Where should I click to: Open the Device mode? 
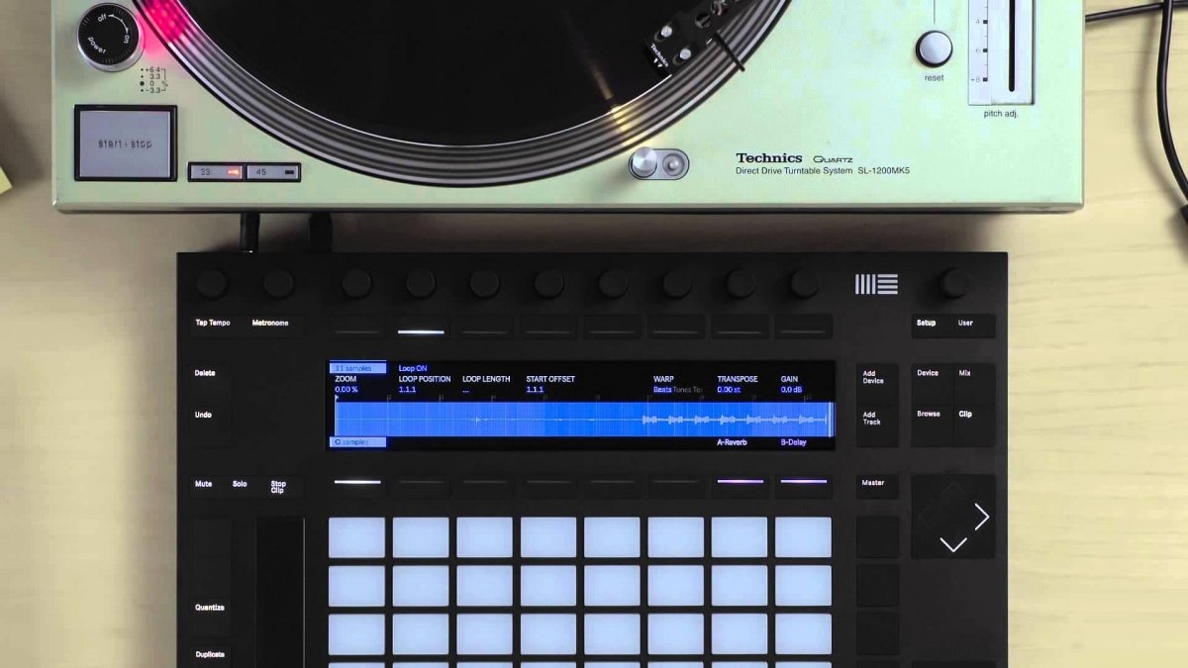928,373
